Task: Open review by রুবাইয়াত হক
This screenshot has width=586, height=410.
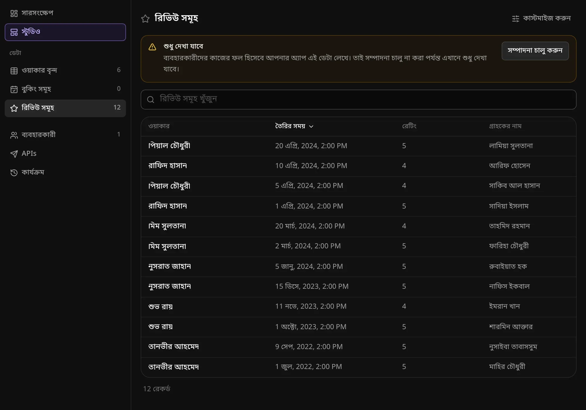Action: pos(358,266)
